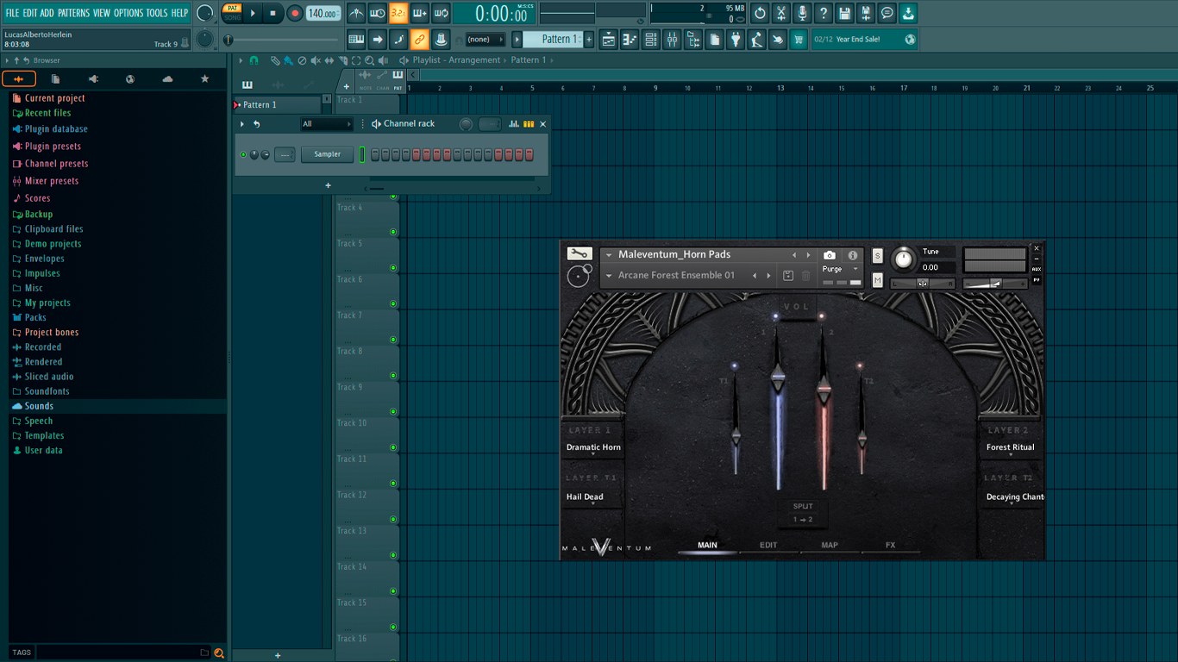Toggle the countdown before recording button
The width and height of the screenshot is (1178, 662).
coord(398,13)
